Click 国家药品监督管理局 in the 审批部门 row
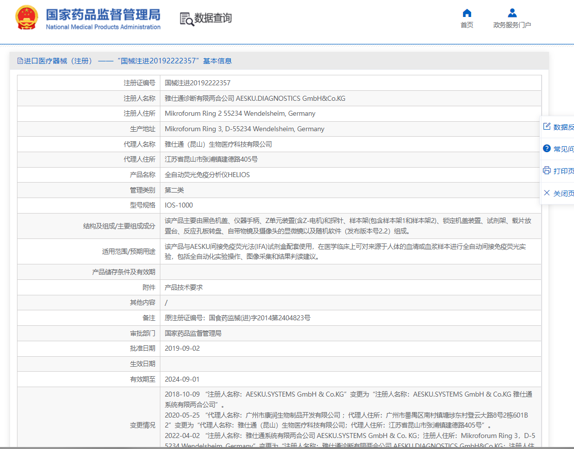574x449 pixels. 193,333
